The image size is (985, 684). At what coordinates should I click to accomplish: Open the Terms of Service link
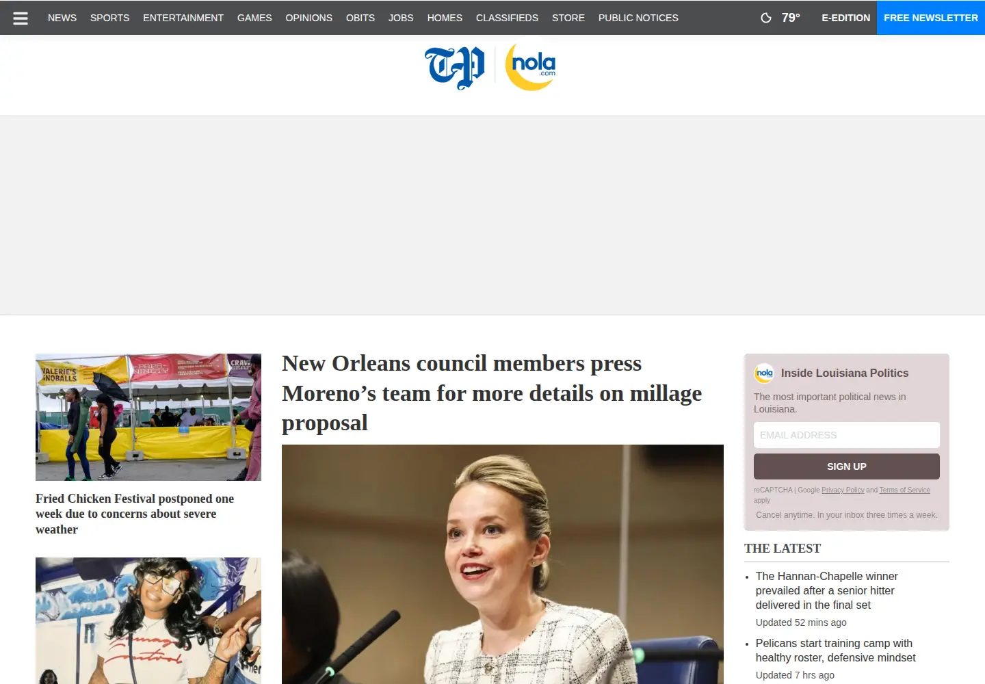coord(905,490)
